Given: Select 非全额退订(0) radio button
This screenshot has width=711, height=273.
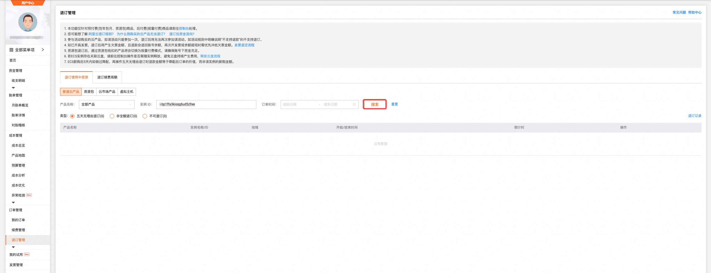Looking at the screenshot, I should coord(112,116).
